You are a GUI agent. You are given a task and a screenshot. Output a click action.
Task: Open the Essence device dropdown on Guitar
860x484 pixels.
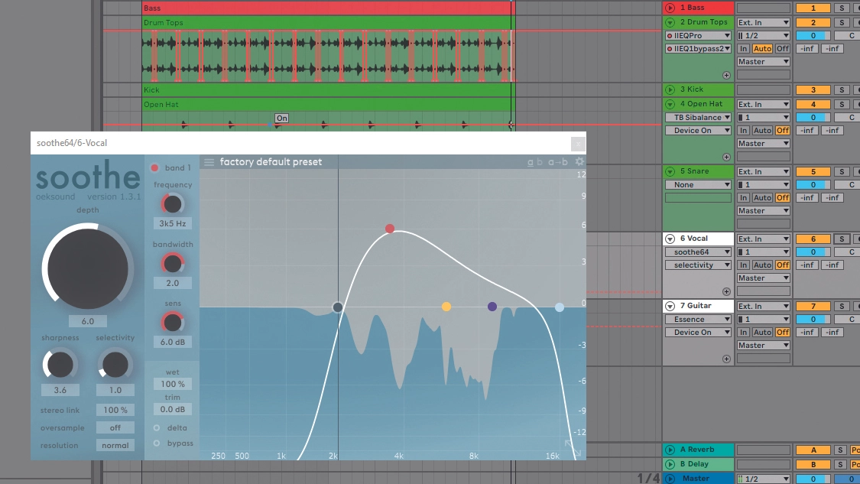pos(698,320)
